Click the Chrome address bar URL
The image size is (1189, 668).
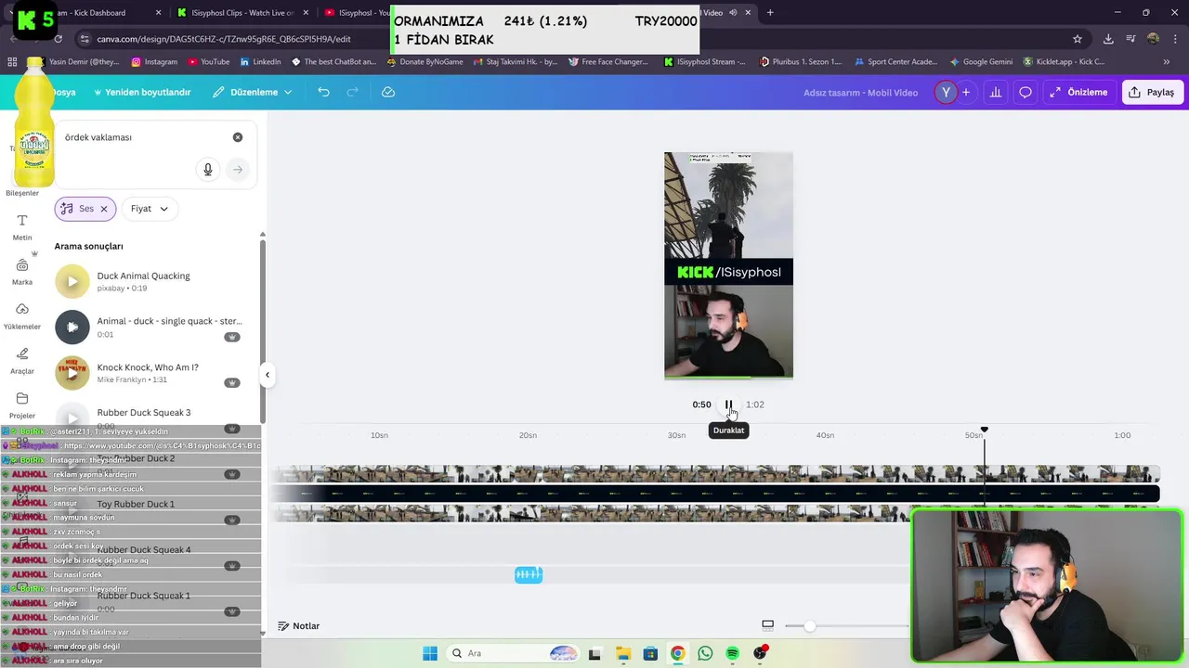(x=224, y=39)
